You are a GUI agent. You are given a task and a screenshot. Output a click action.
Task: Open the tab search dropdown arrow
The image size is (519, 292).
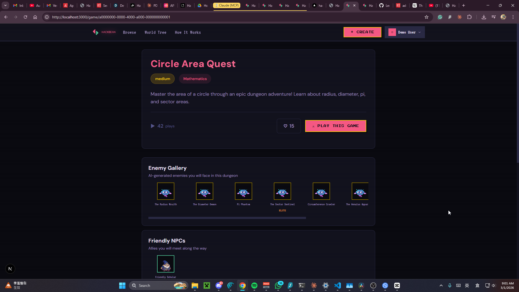coord(5,5)
